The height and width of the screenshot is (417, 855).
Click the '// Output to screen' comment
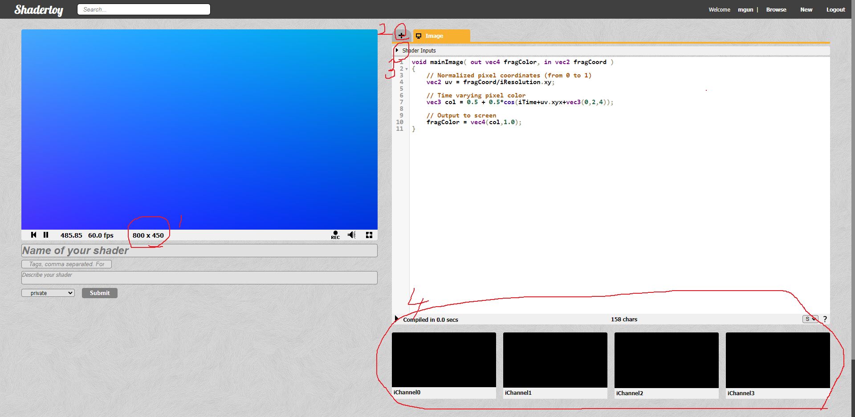click(461, 116)
